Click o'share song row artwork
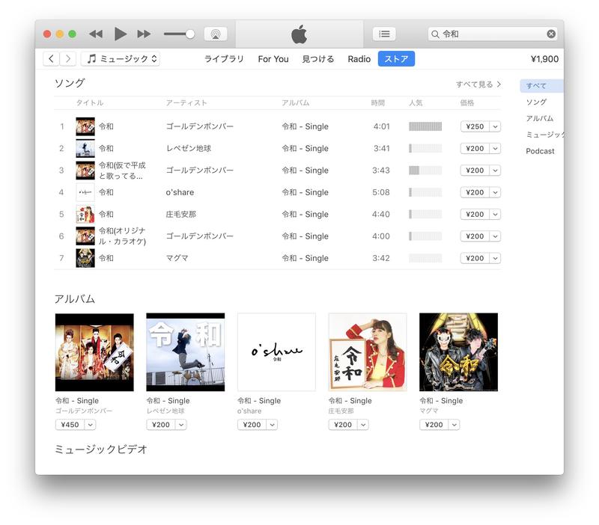 pyautogui.click(x=85, y=192)
